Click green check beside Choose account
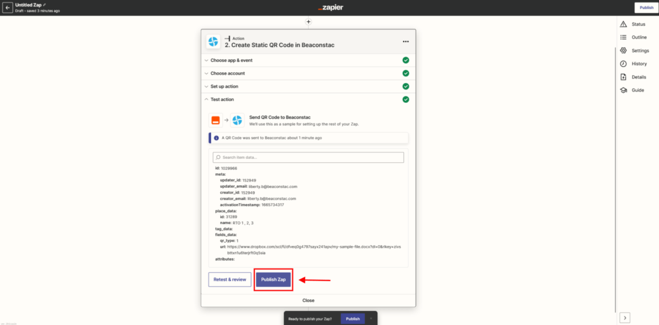The width and height of the screenshot is (659, 325). [405, 73]
